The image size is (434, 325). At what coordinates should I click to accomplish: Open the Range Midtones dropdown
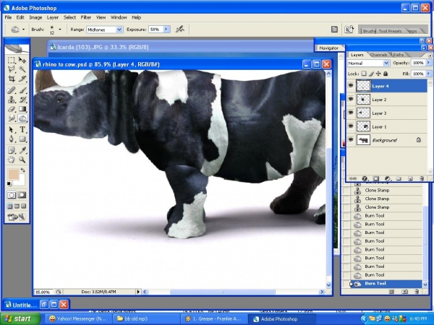(x=119, y=30)
